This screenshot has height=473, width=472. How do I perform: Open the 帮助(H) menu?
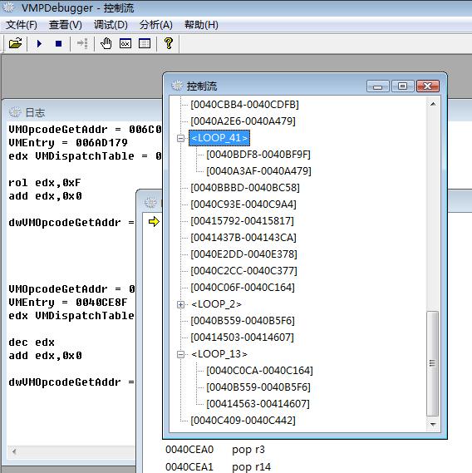[201, 25]
